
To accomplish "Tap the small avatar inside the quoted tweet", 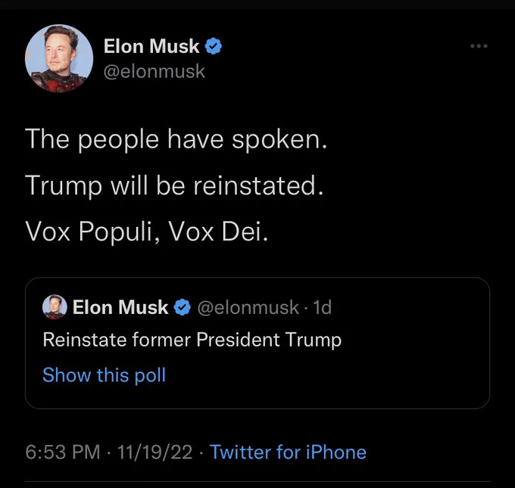I will [x=55, y=307].
